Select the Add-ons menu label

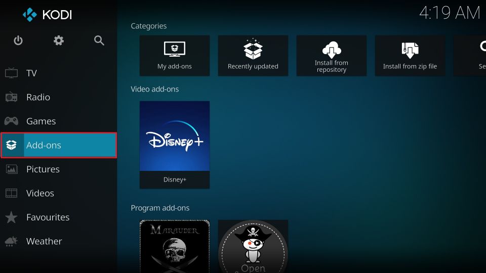click(44, 145)
